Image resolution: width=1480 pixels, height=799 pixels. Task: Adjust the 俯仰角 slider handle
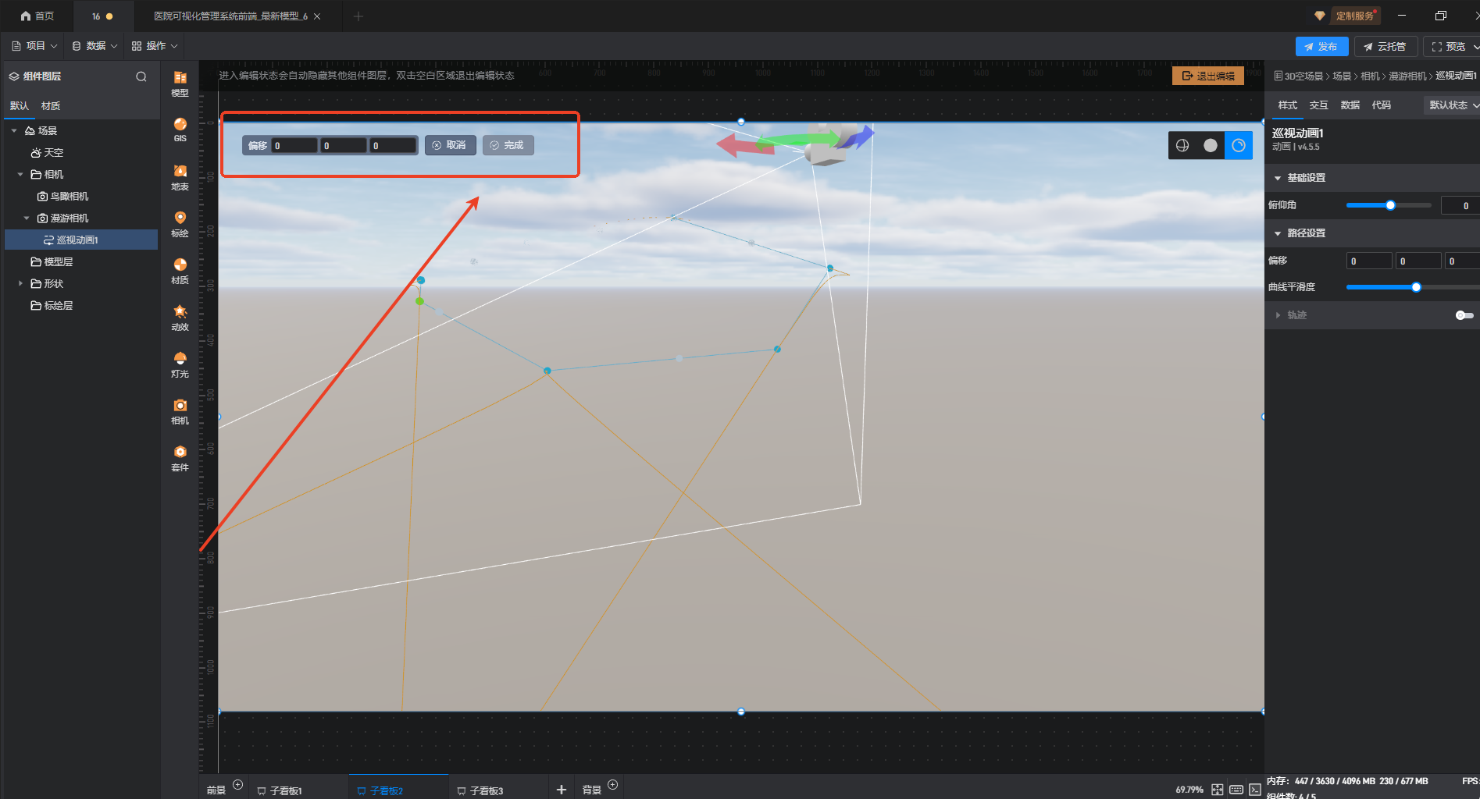pos(1390,205)
